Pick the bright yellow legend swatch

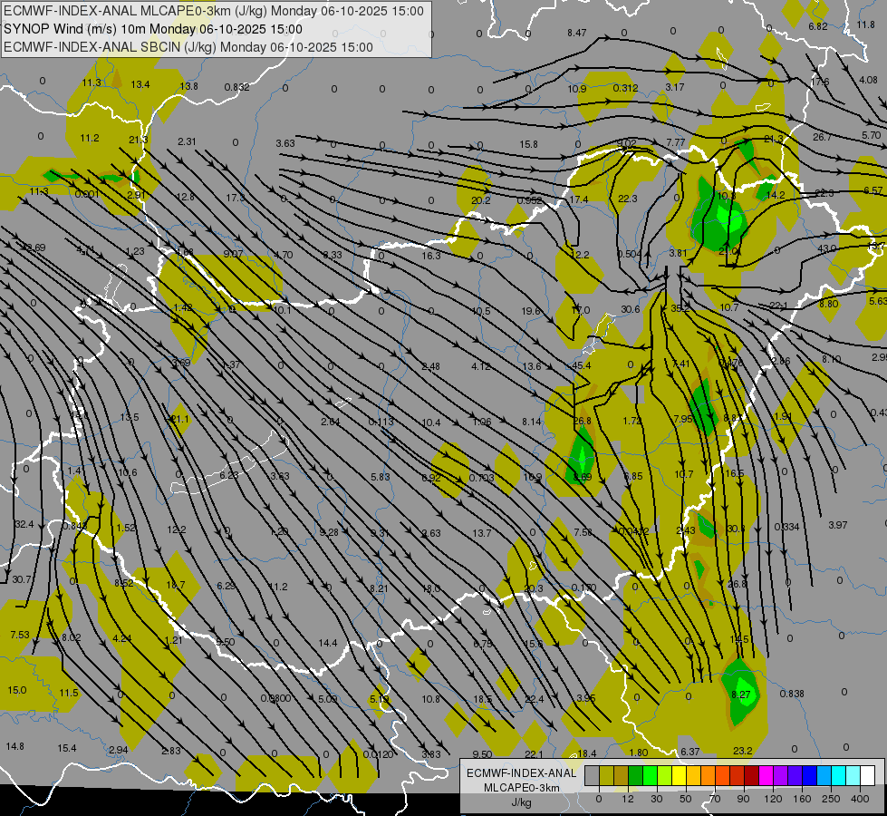pos(680,775)
